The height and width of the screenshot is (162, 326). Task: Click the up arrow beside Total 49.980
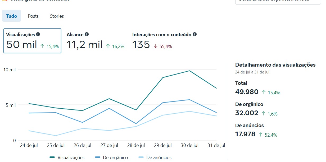coord(264,92)
